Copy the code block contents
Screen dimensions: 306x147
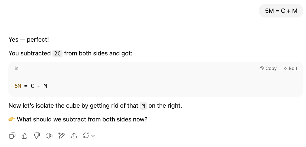(x=268, y=68)
